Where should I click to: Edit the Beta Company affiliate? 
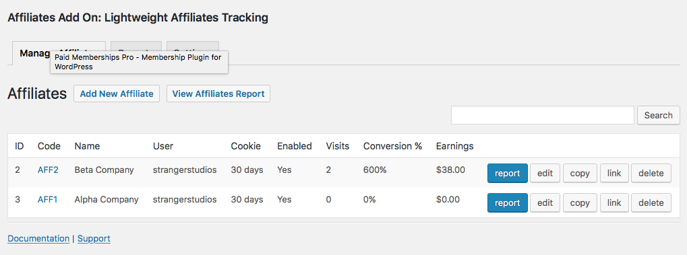pyautogui.click(x=545, y=173)
